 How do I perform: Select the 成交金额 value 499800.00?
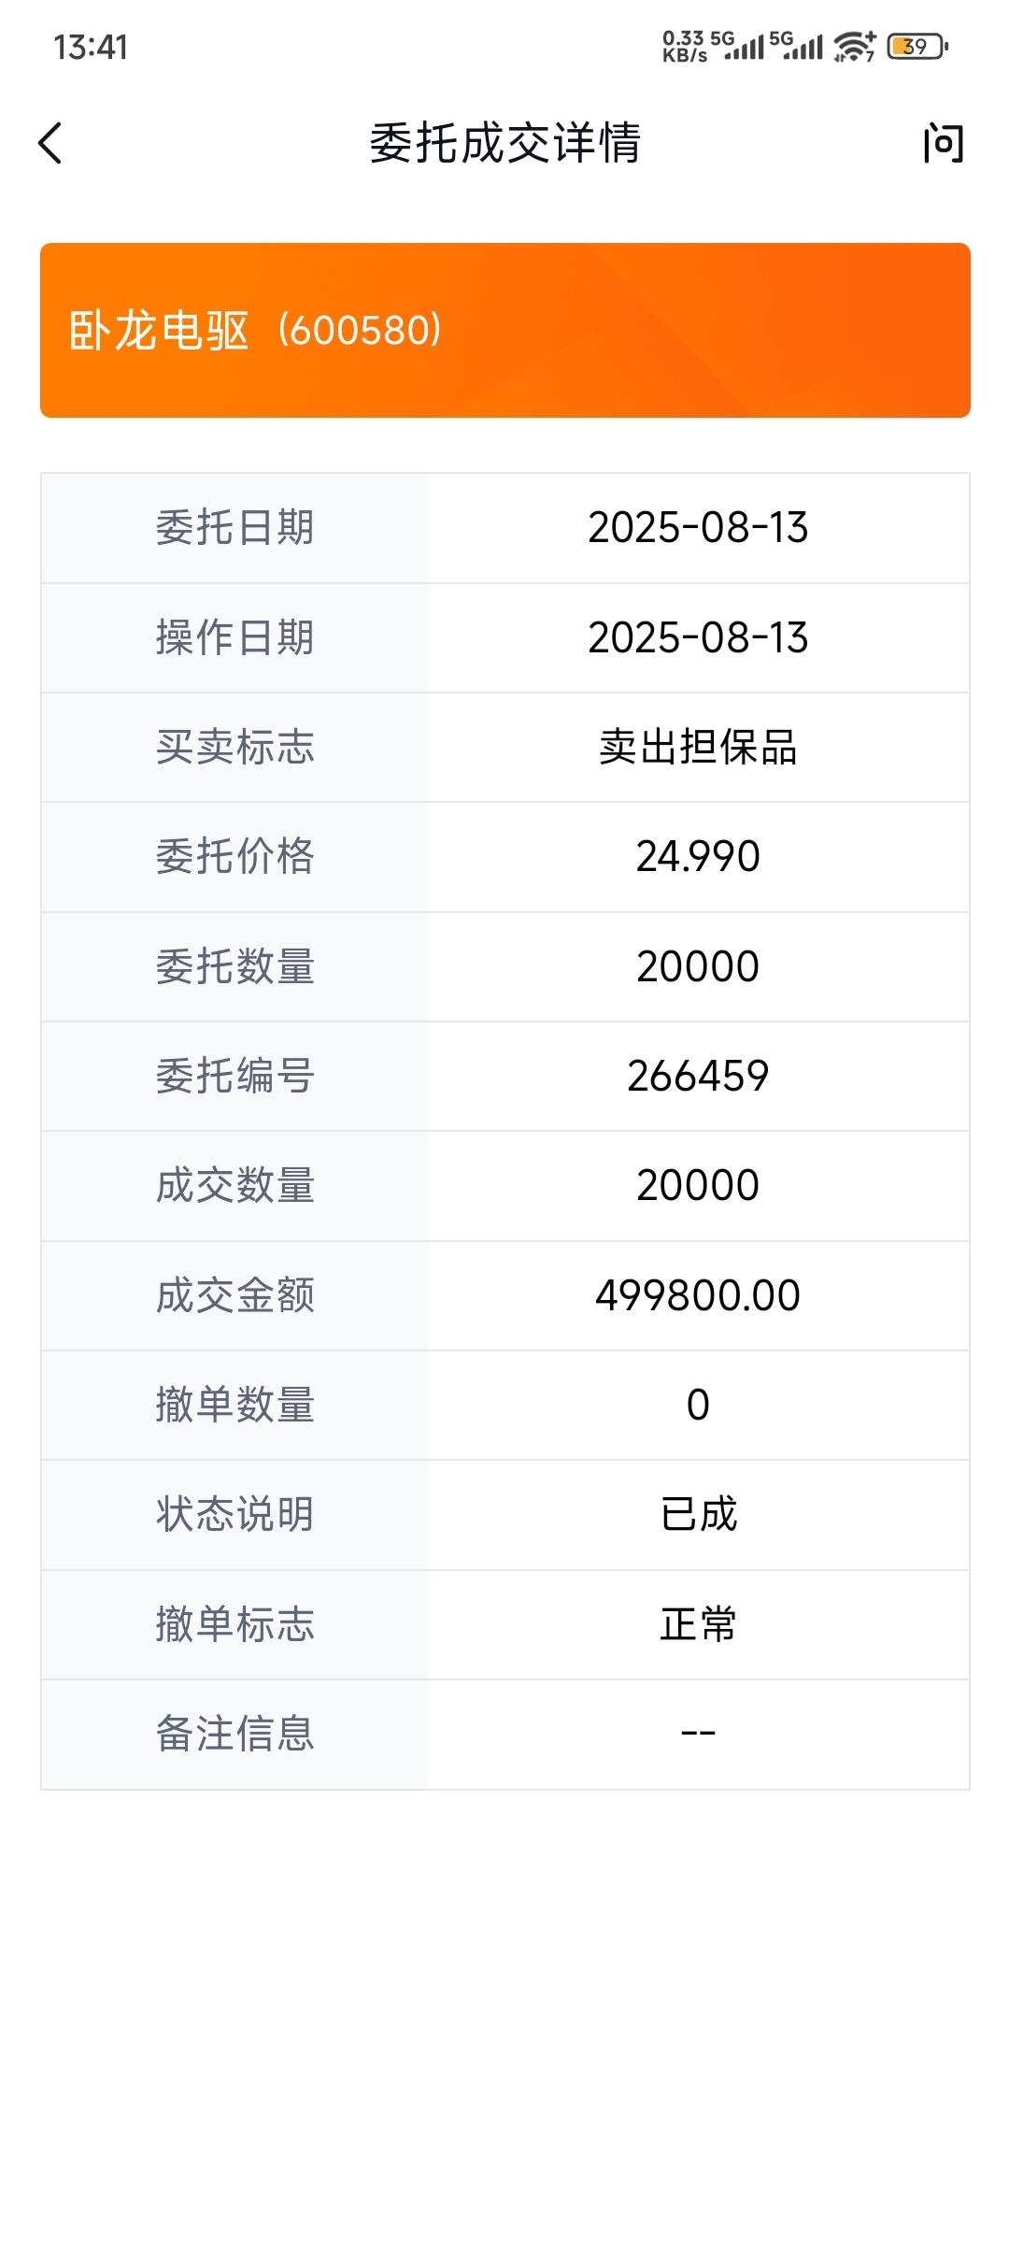698,1295
